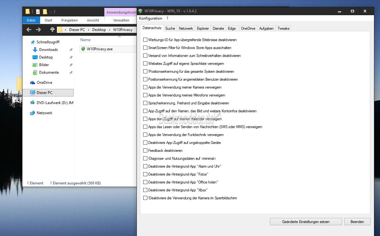Check Websites Zugriff auf eigene Sprachliste verweigern
This screenshot has height=236, width=380.
[145, 64]
